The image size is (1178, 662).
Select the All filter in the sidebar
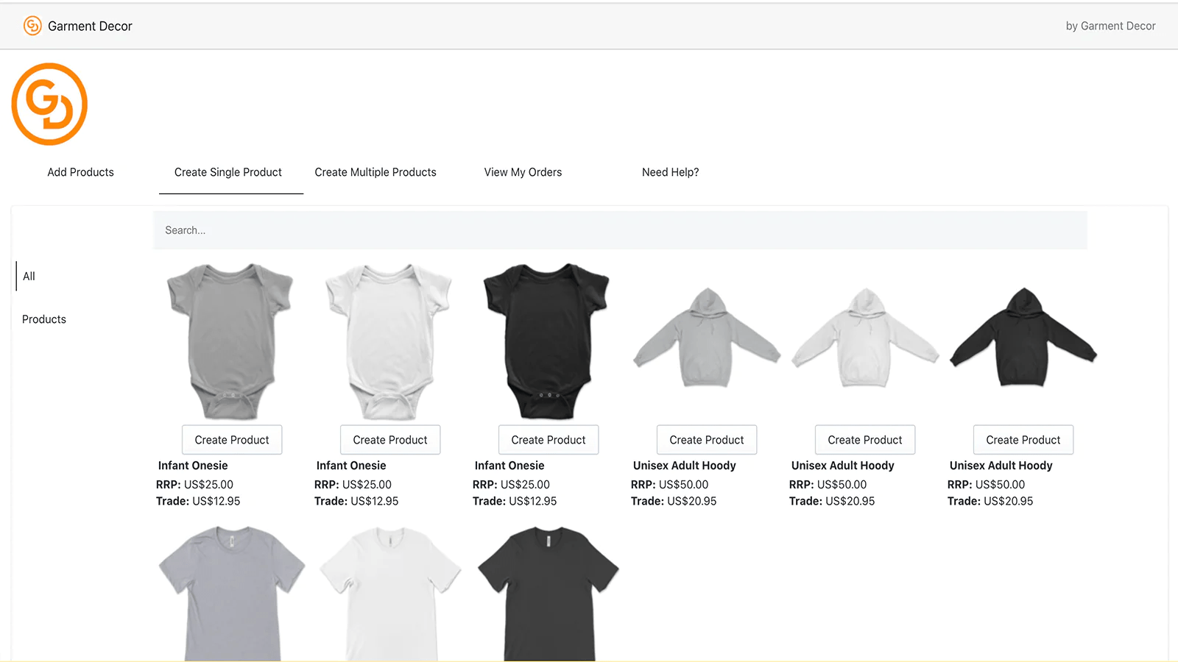pos(29,276)
